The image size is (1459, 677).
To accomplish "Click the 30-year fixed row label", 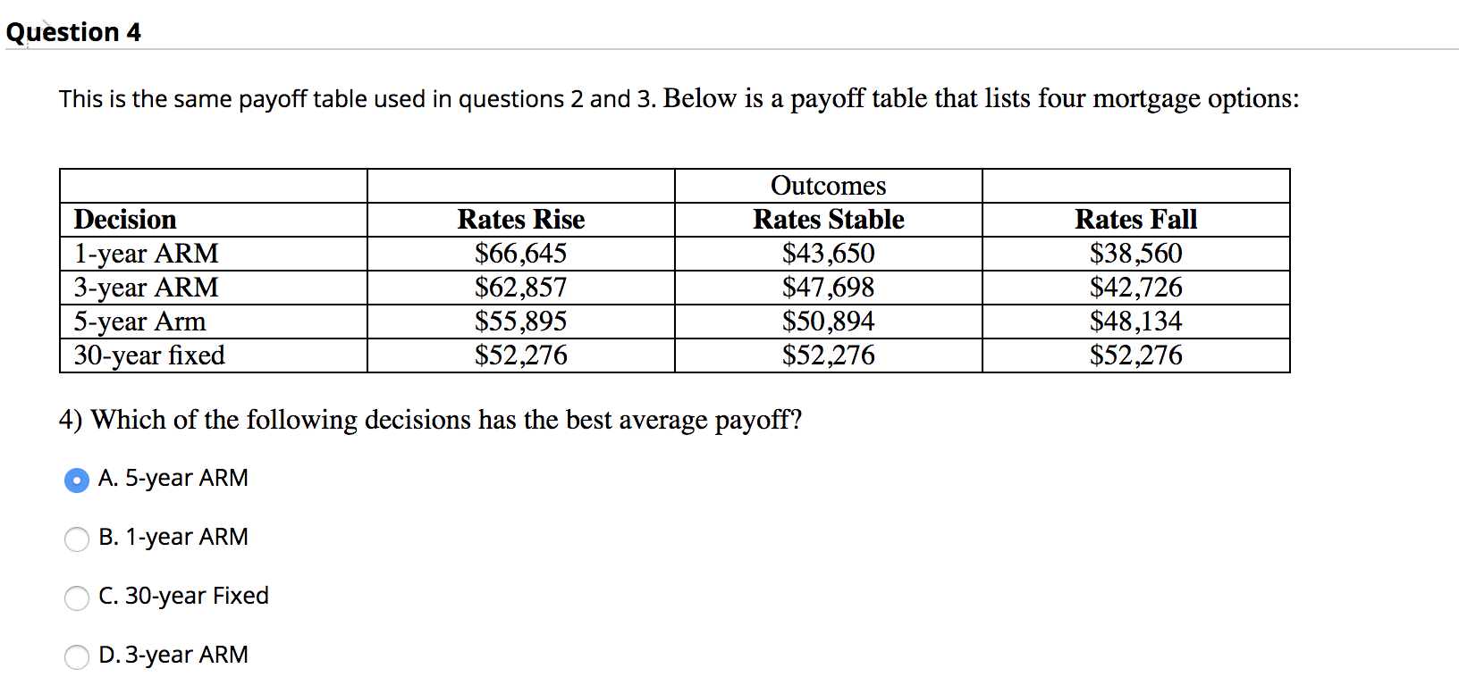I will (x=149, y=355).
